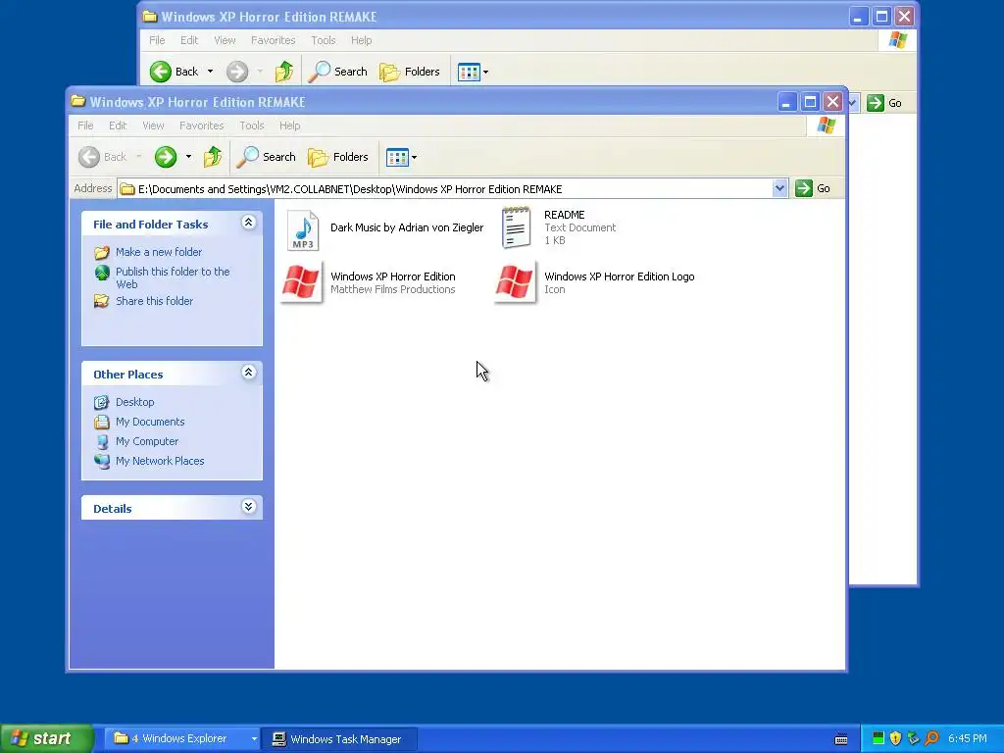Expand the Windows Explorer taskbar group arrow
The height and width of the screenshot is (753, 1004).
point(254,739)
